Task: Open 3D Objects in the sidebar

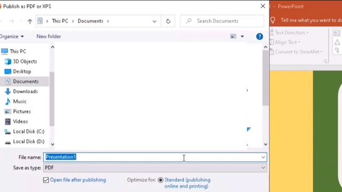Action: 25,61
